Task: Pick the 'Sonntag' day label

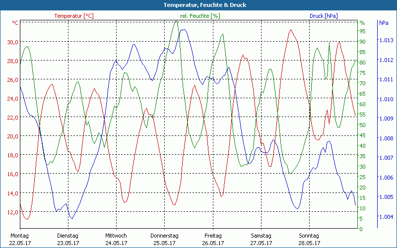Action: click(x=309, y=236)
